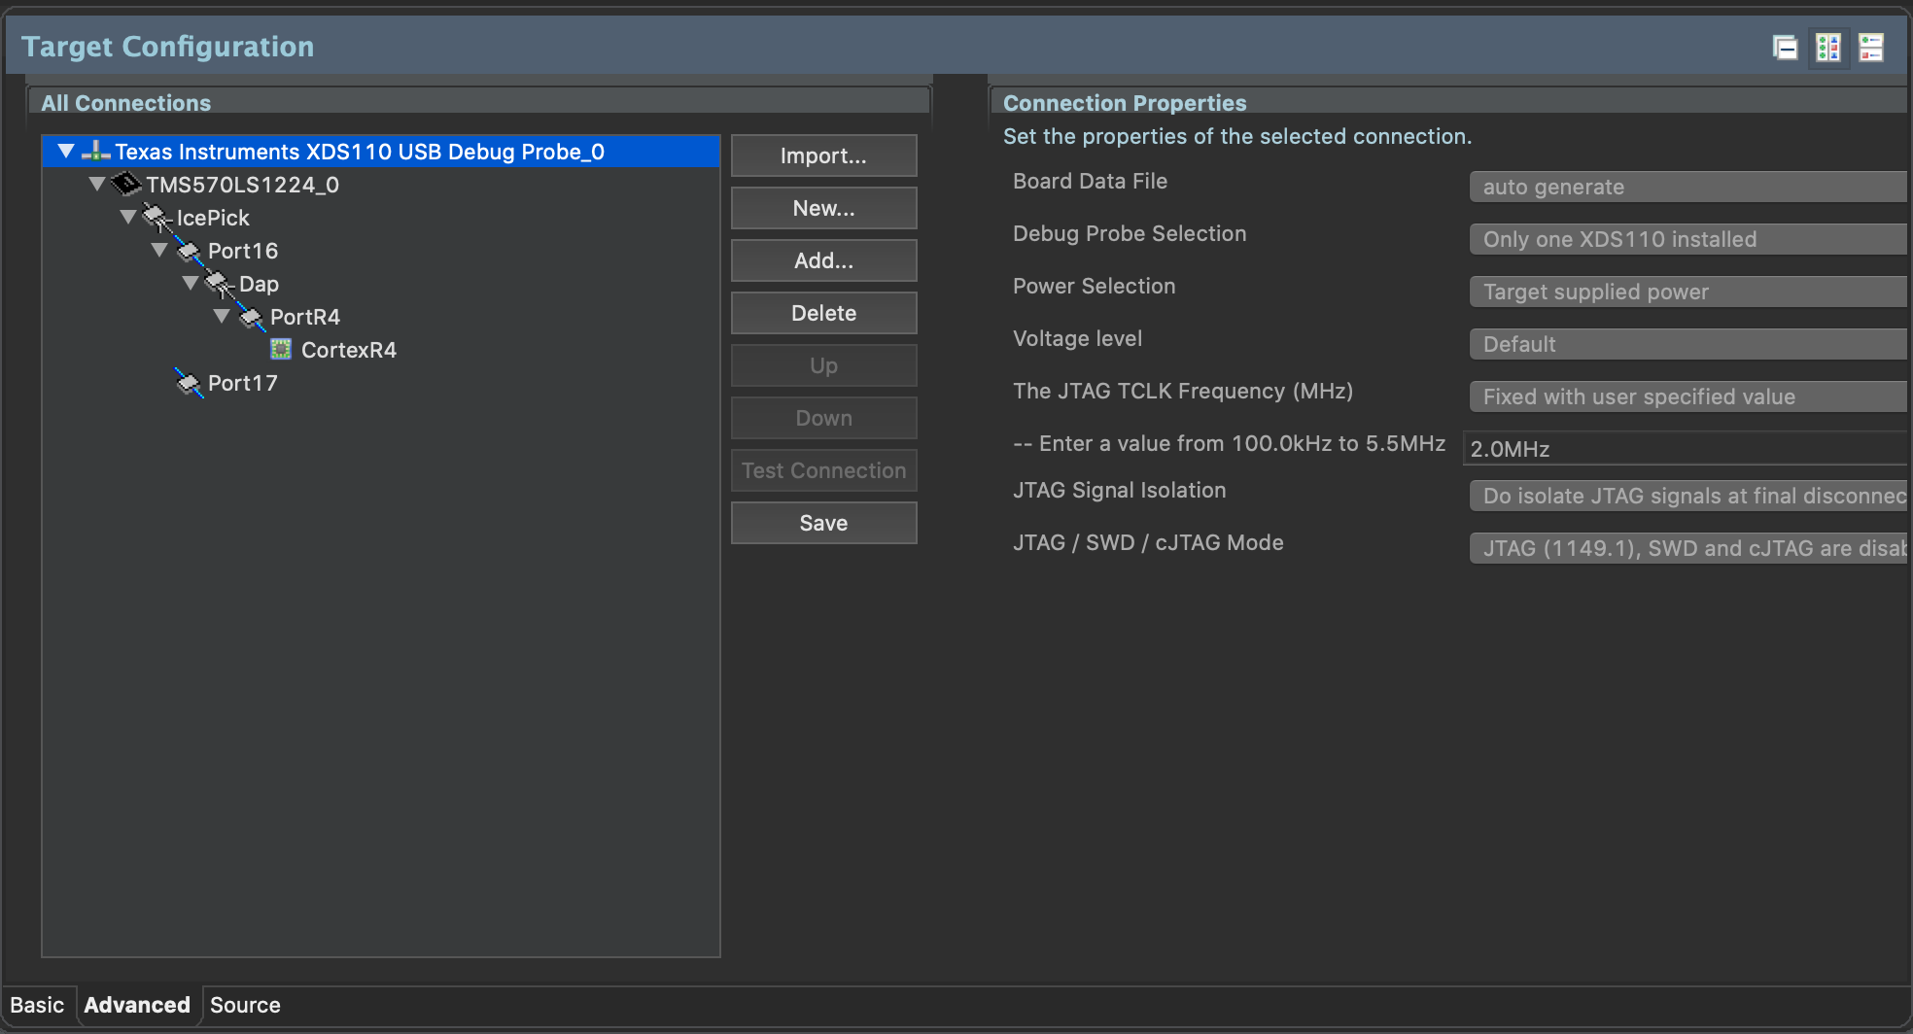This screenshot has height=1034, width=1913.
Task: Collapse the Dap tree node
Action: (x=191, y=284)
